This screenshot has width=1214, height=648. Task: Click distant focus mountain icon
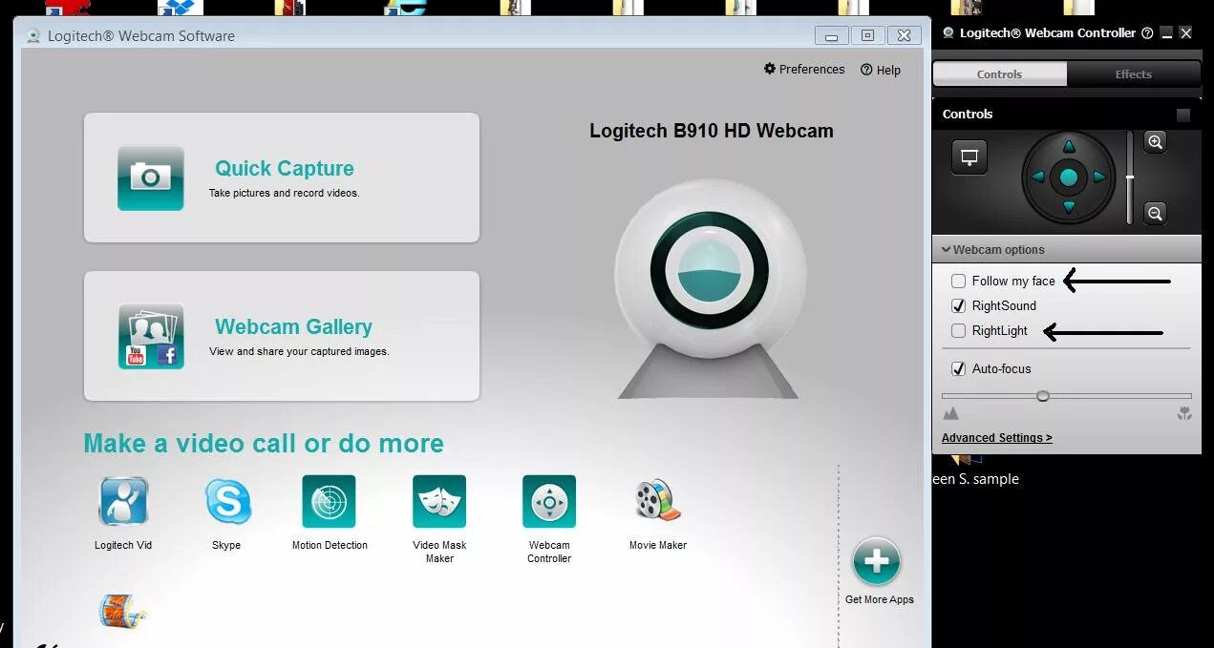click(950, 413)
